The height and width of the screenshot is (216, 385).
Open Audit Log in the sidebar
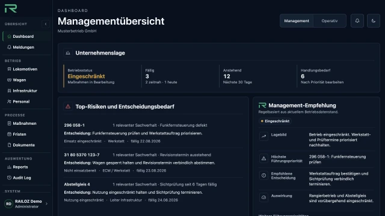(x=26, y=178)
